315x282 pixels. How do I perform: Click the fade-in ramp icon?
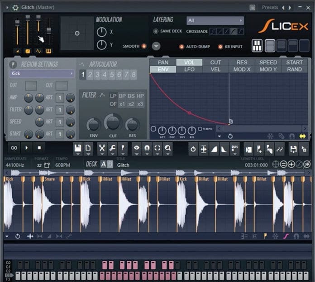214,149
